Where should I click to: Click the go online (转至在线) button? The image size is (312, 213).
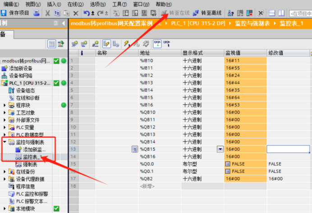click(175, 13)
